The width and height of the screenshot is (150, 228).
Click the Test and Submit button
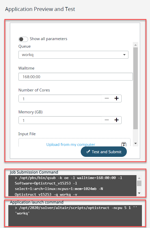(104, 152)
